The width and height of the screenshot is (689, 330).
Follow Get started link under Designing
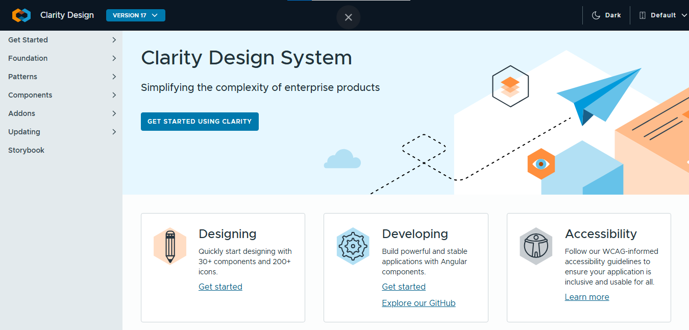[220, 287]
